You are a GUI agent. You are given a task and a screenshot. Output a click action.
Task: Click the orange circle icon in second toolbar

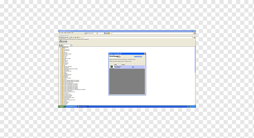(75, 38)
